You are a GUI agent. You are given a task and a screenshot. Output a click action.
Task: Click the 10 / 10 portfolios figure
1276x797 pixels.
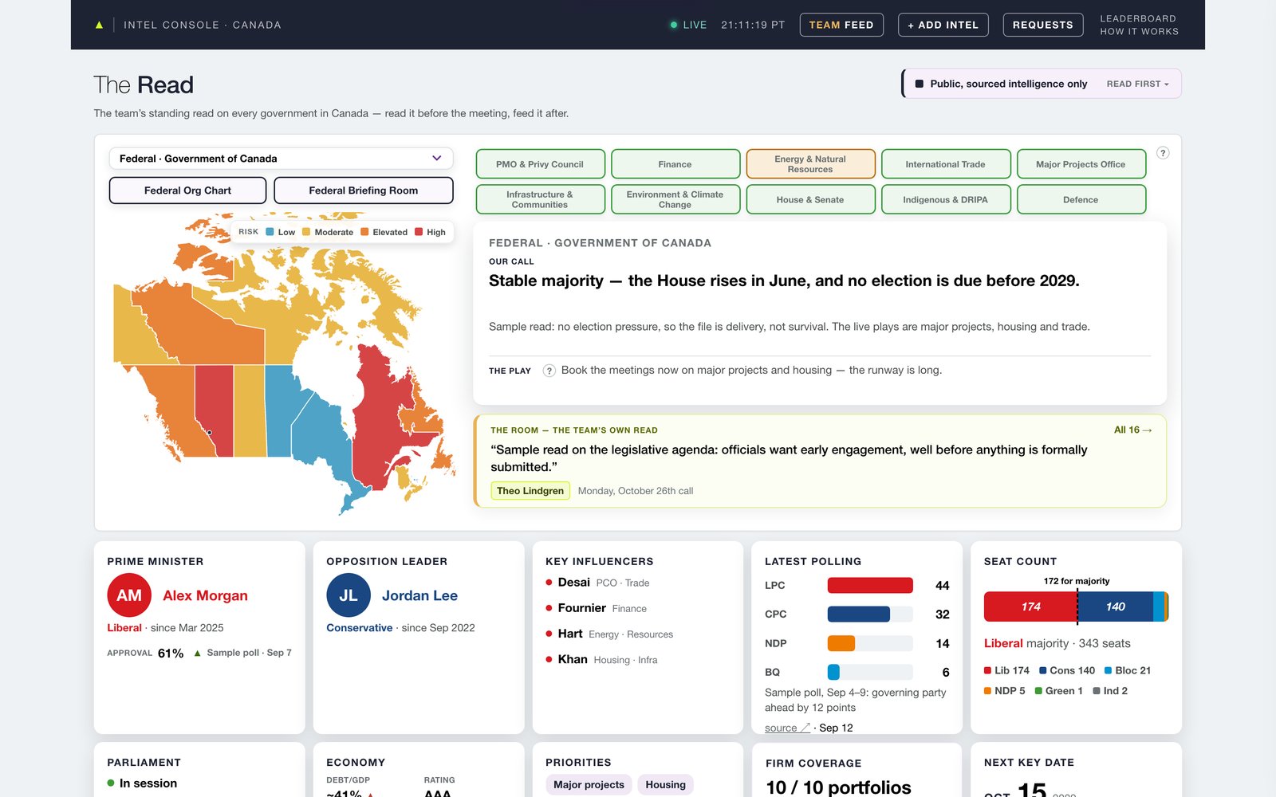(838, 787)
